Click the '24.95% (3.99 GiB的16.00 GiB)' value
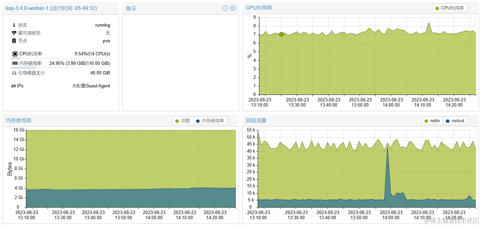The image size is (481, 226). click(x=80, y=63)
